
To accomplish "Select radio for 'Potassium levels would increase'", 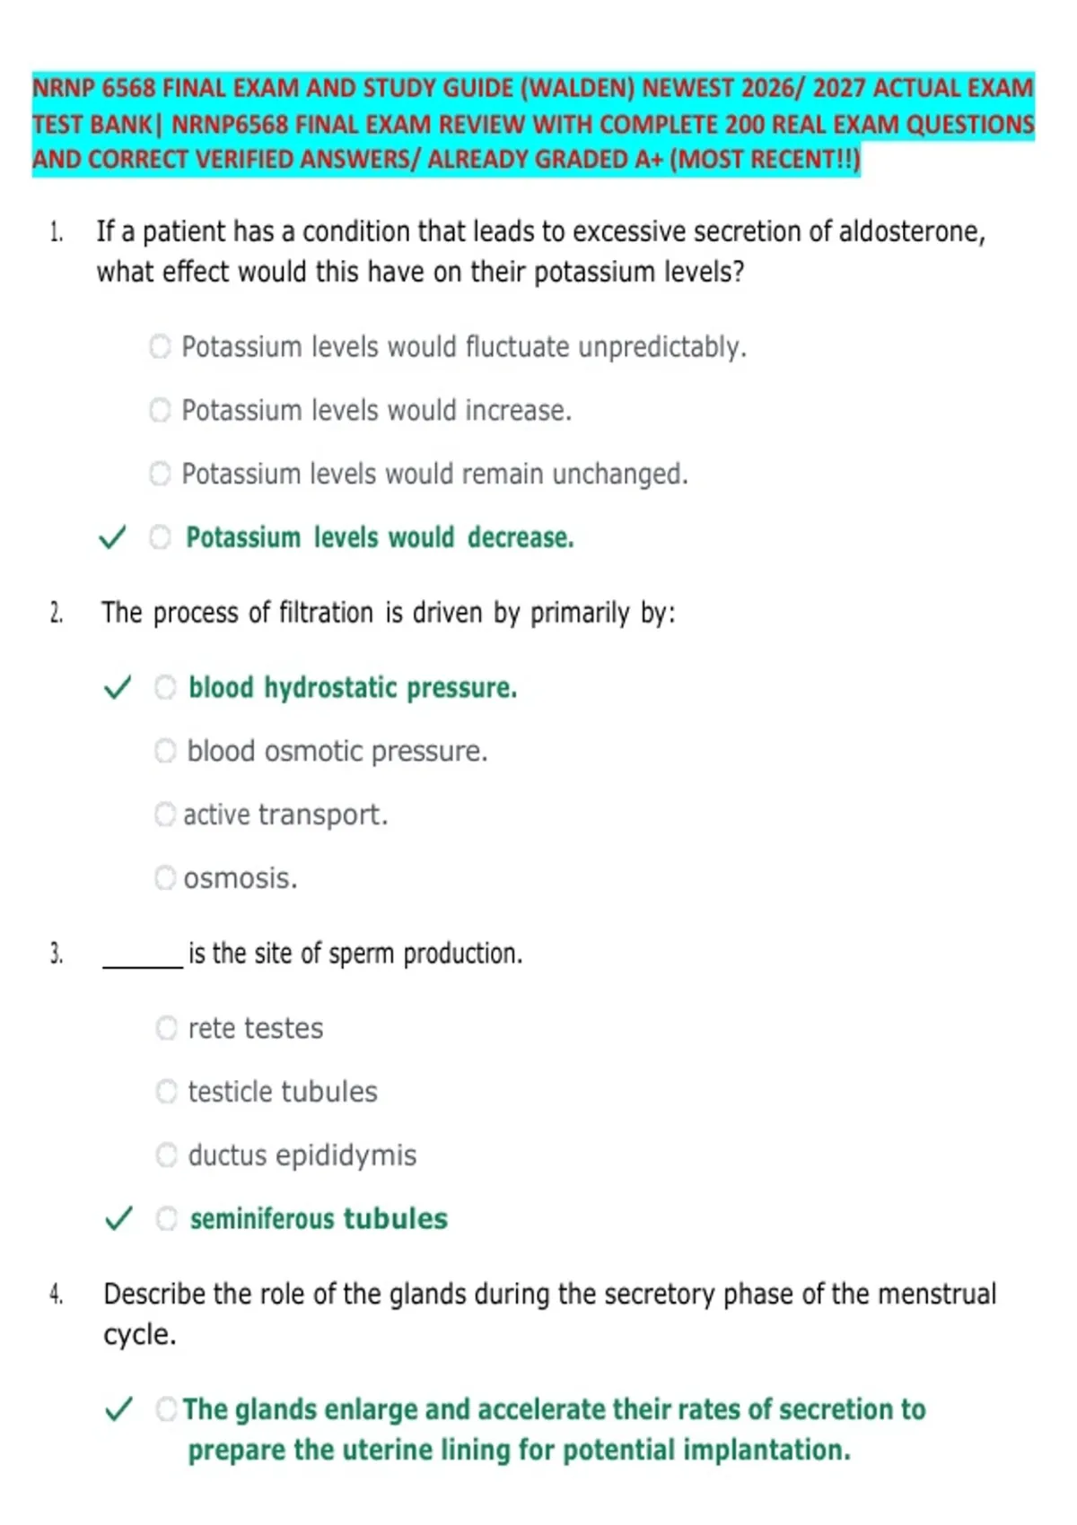I will click(160, 410).
